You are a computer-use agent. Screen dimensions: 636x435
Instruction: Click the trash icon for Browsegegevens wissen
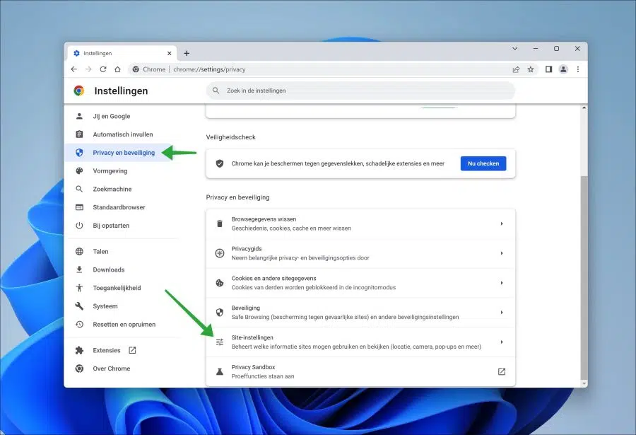220,224
